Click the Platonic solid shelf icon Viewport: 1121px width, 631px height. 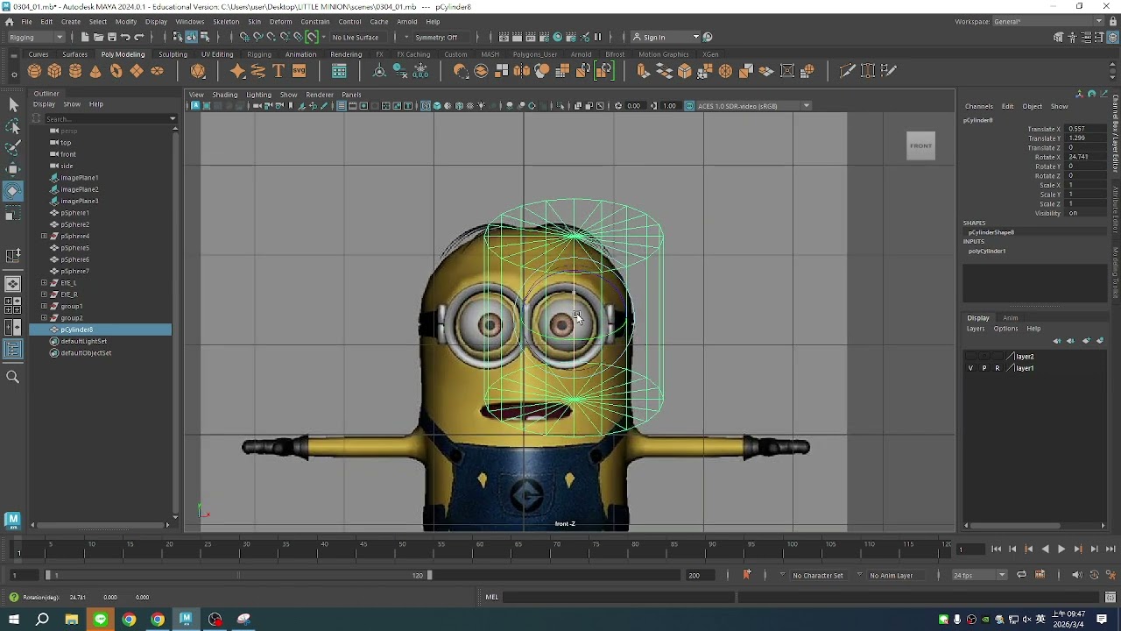[x=198, y=71]
